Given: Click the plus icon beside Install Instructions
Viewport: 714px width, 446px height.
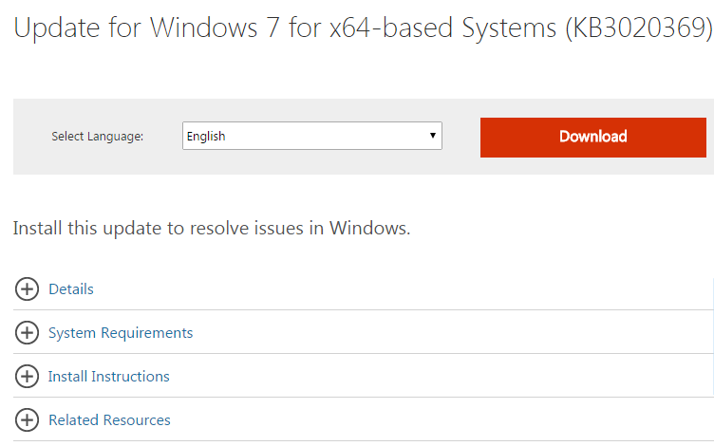Looking at the screenshot, I should click(x=27, y=377).
